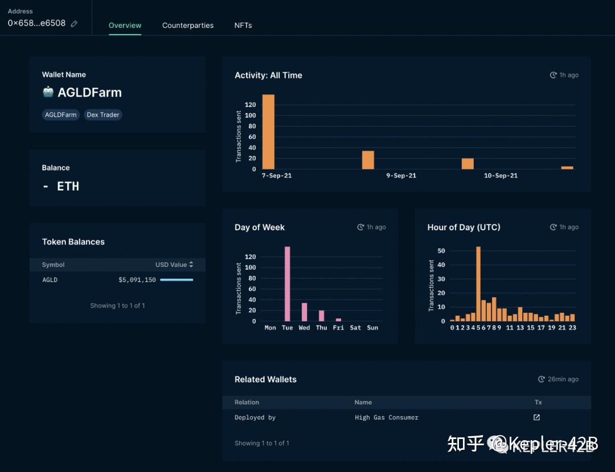Click the tallest bar in Hour of Day chart
The width and height of the screenshot is (615, 472).
pyautogui.click(x=478, y=284)
